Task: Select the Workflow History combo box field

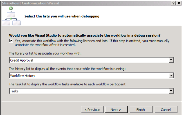Action: [92, 76]
